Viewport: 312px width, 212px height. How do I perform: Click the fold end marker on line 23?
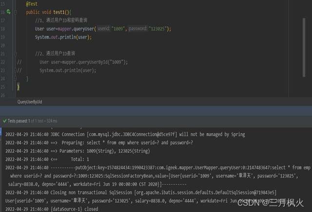click(15, 71)
